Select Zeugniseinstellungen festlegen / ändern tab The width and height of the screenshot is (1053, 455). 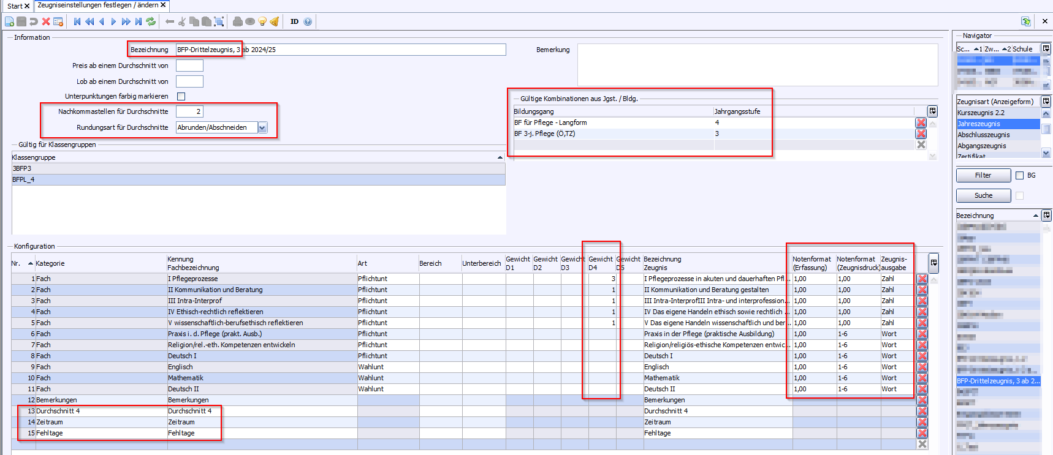click(98, 6)
